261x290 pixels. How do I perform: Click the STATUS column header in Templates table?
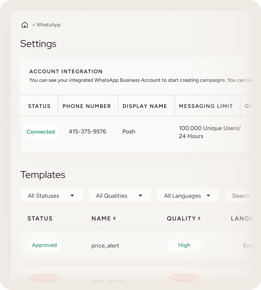click(40, 218)
